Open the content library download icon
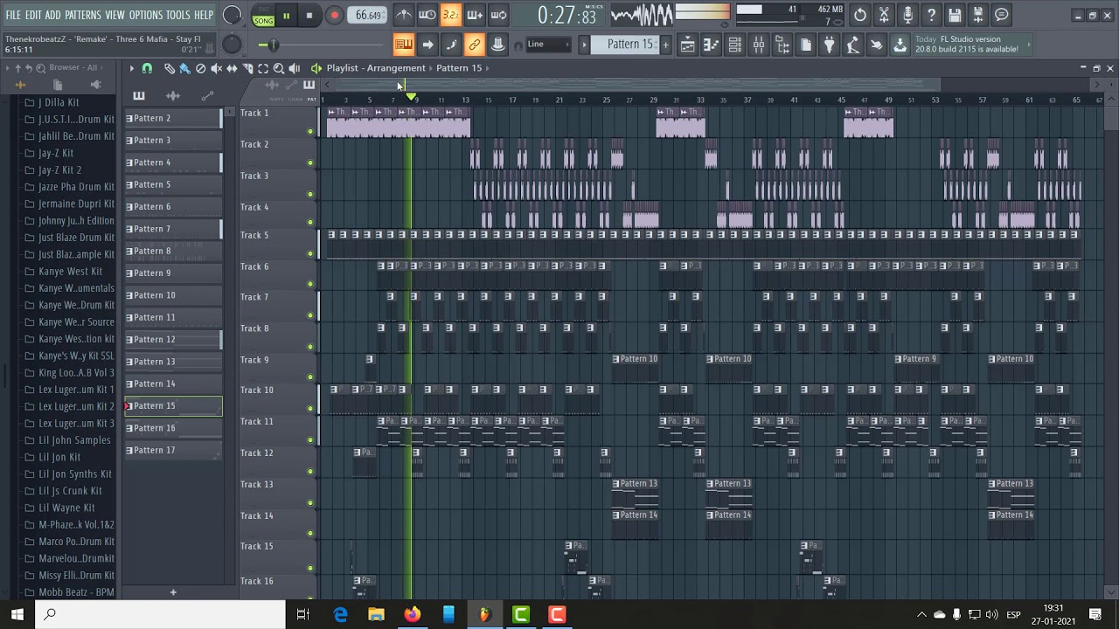This screenshot has height=629, width=1119. (x=900, y=45)
